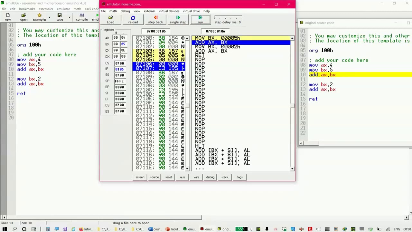This screenshot has height=232, width=412.
Task: Click the SP register field showing FFFE
Action: pos(119,81)
